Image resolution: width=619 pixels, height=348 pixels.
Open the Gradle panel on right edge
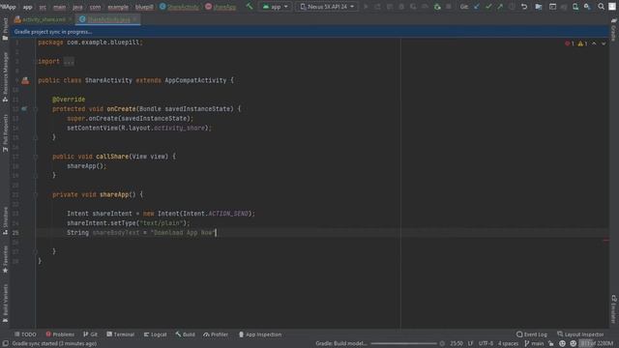[613, 30]
